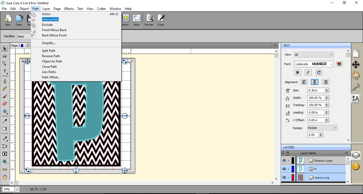This screenshot has height=194, width=363.
Task: Open a file with the Open icon
Action: (19, 20)
